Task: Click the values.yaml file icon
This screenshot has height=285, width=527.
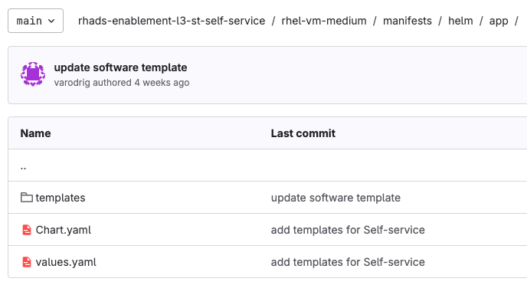Action: (x=27, y=262)
